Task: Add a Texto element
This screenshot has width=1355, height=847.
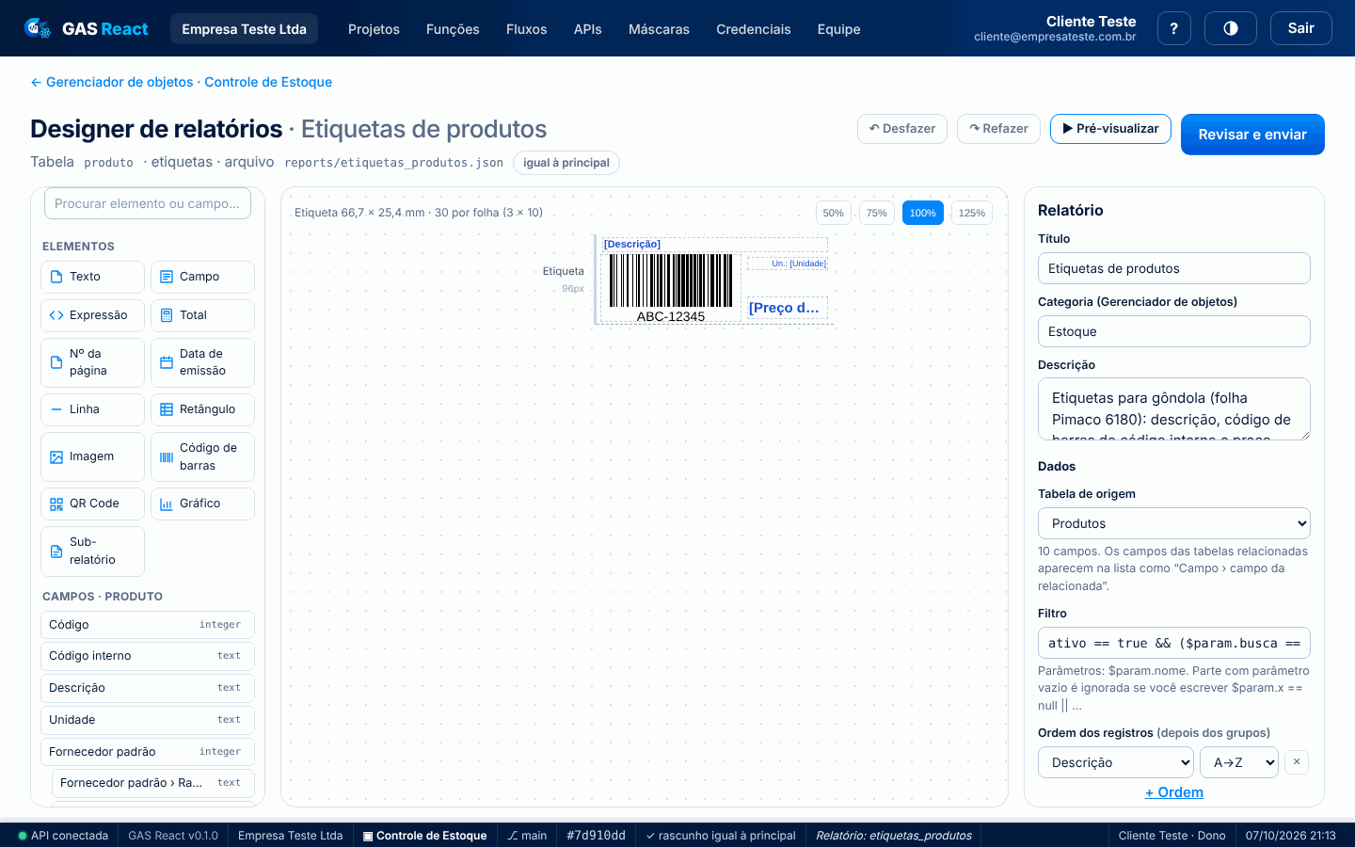Action: coord(92,277)
